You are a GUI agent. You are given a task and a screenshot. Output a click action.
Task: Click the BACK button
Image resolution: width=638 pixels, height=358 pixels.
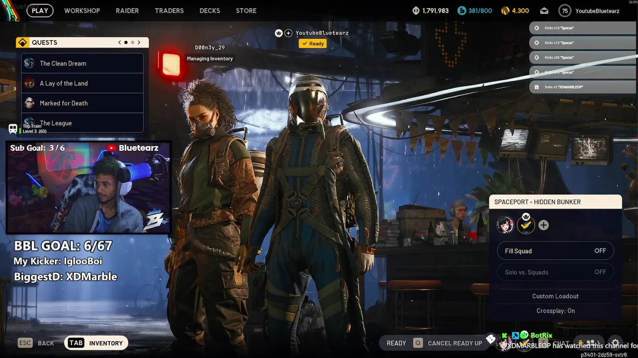(x=46, y=343)
